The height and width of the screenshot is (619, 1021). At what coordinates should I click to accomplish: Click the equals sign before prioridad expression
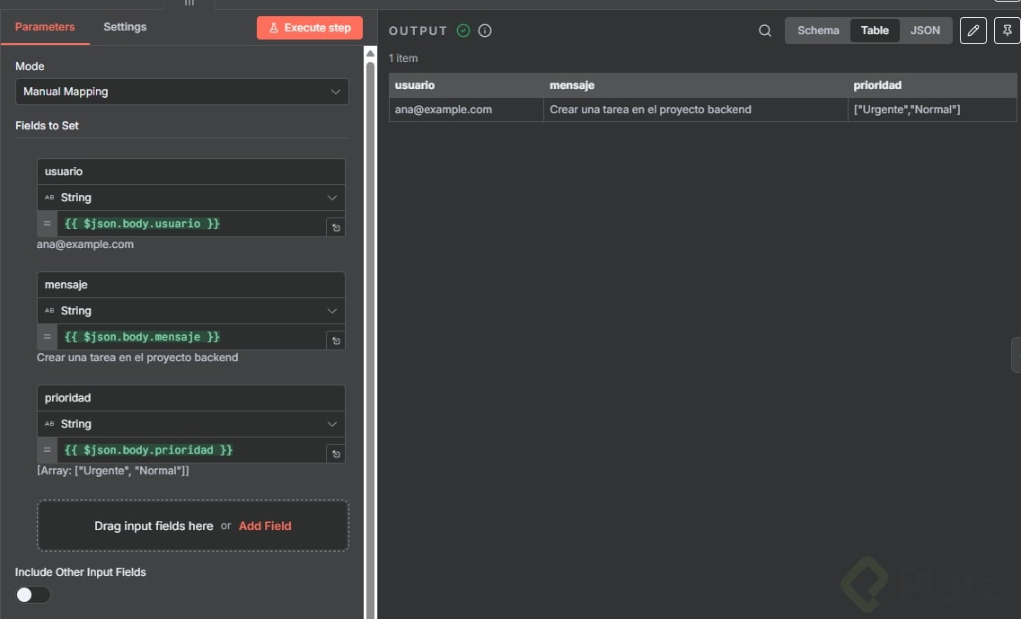47,450
